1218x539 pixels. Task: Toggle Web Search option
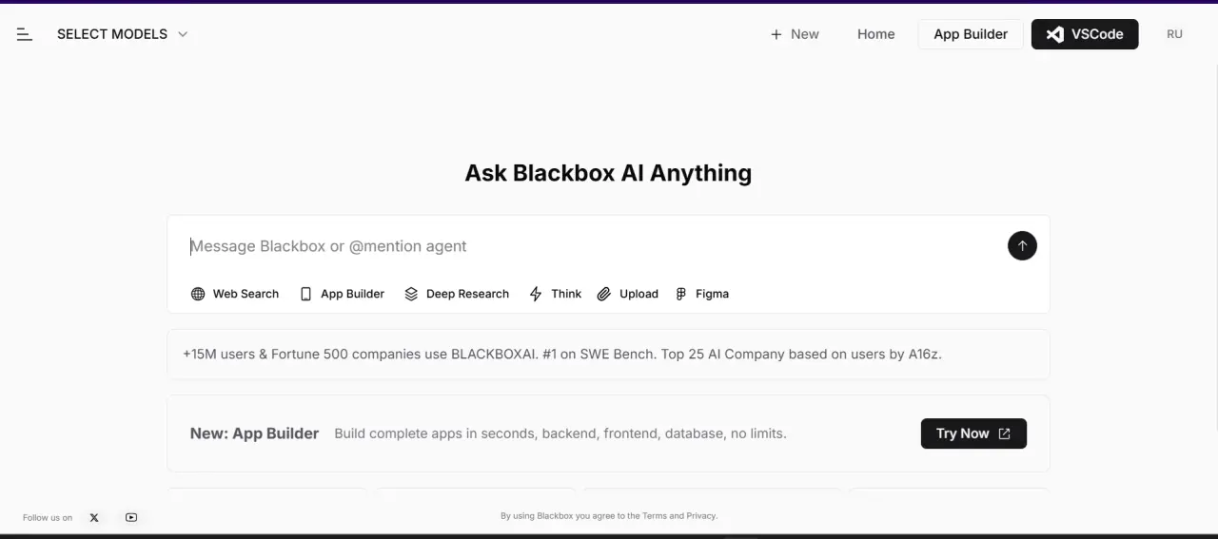[235, 294]
